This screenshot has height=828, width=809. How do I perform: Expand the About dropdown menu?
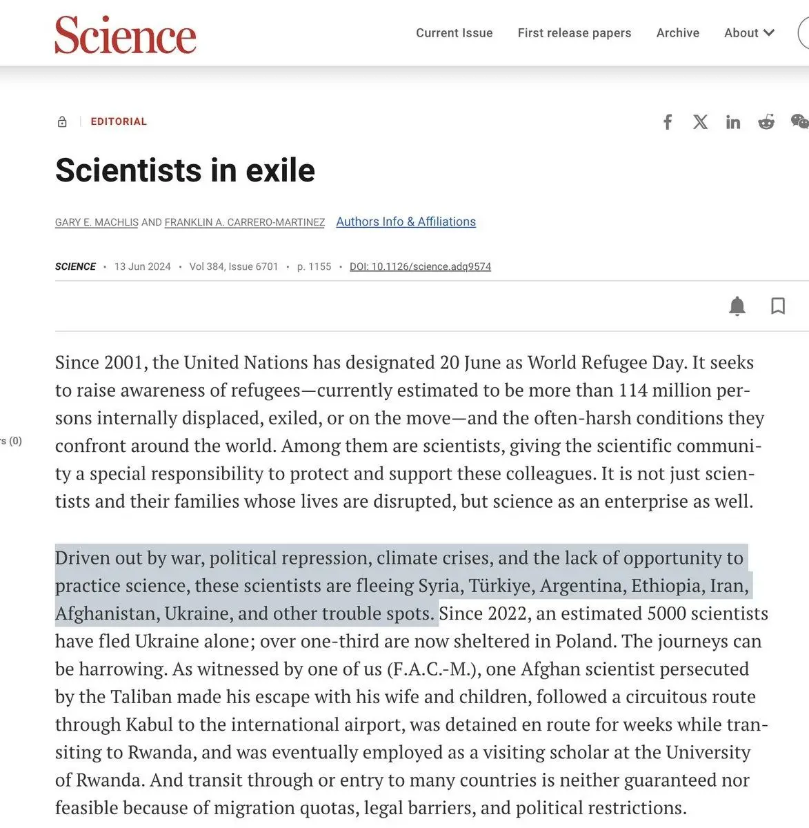749,33
